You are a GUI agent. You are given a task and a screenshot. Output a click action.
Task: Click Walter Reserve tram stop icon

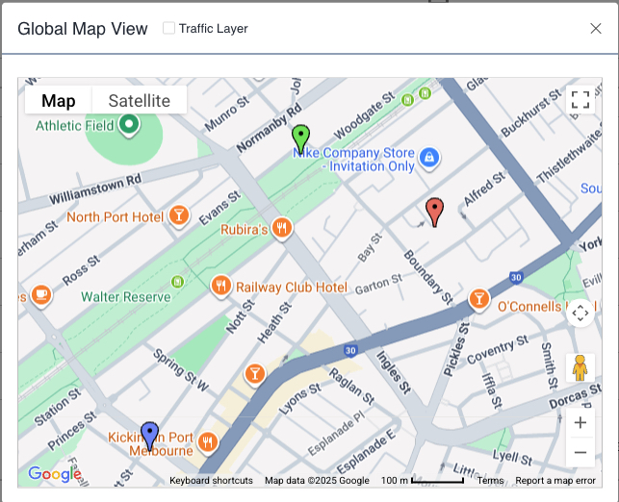178,282
